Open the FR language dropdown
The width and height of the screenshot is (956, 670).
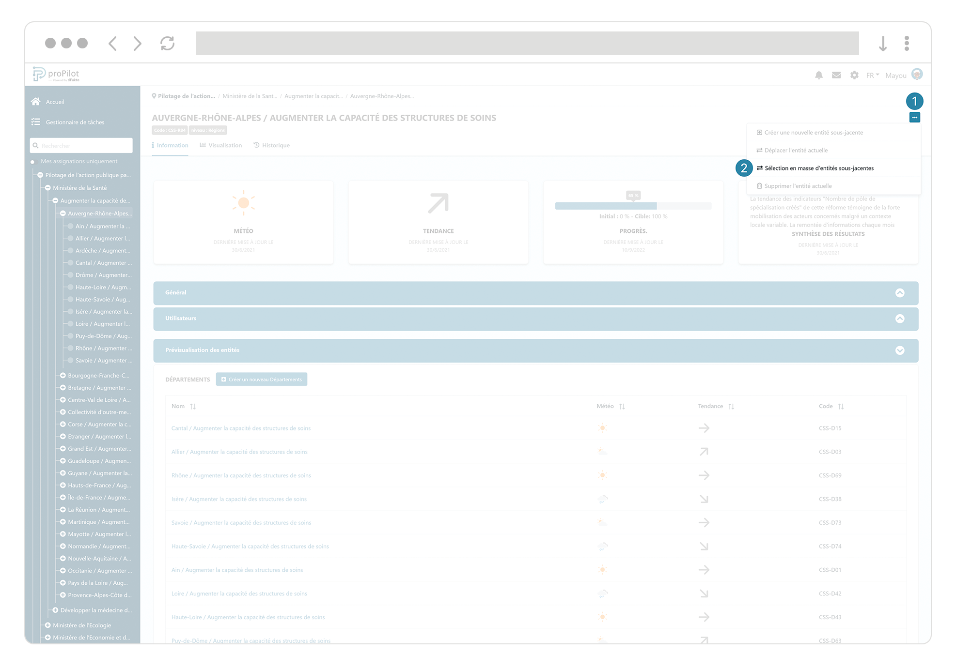click(x=872, y=76)
